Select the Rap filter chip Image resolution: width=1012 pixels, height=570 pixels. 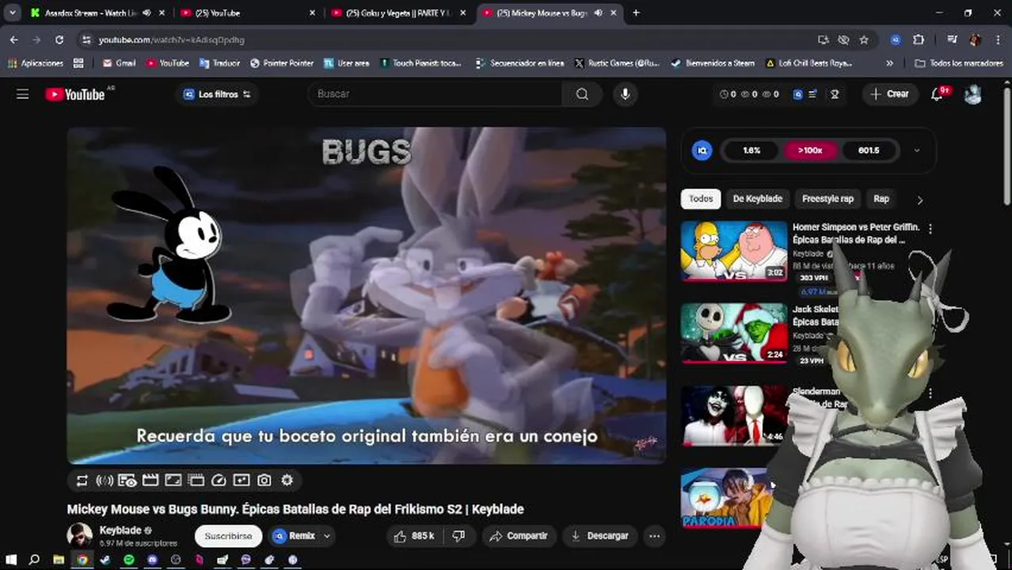[x=881, y=199]
